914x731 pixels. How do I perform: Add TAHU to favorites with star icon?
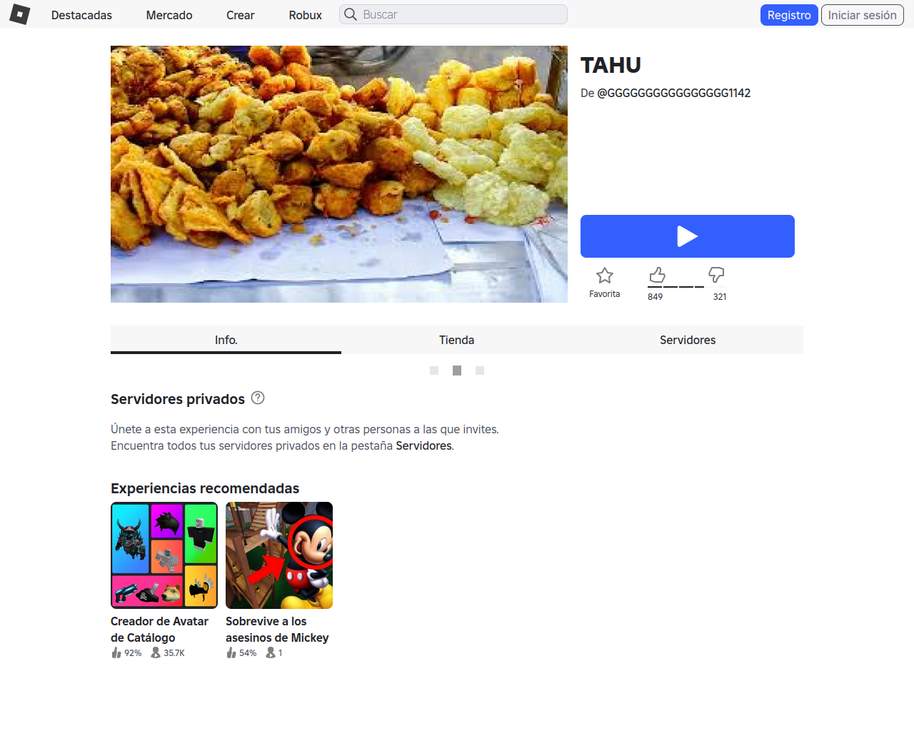tap(605, 276)
